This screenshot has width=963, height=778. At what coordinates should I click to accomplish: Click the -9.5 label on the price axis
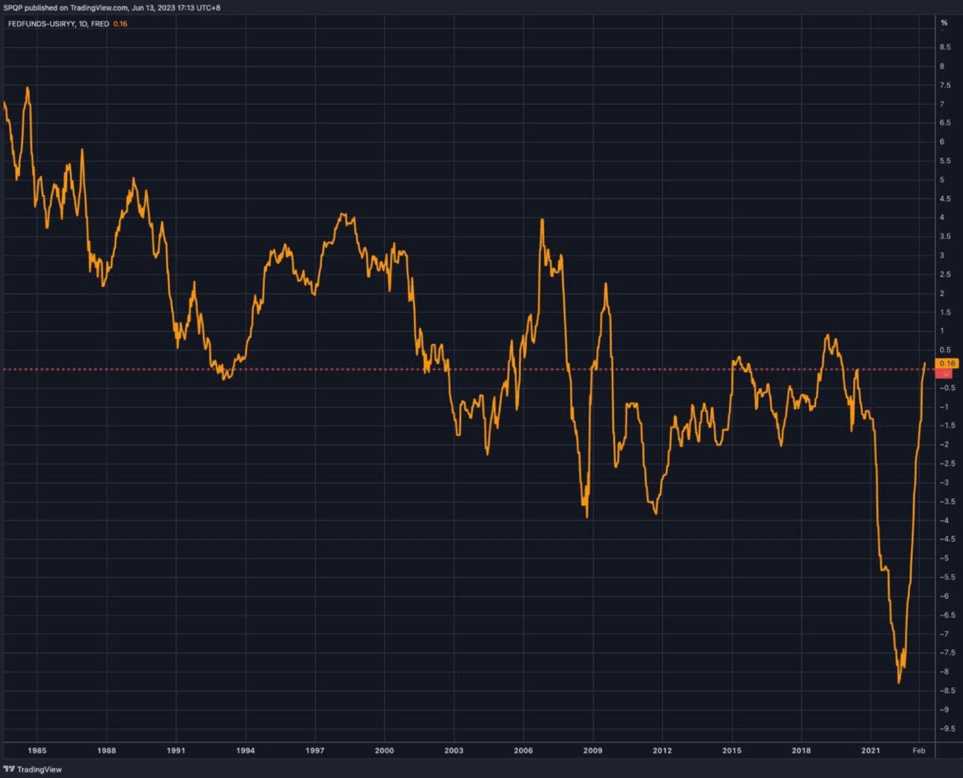(x=946, y=728)
